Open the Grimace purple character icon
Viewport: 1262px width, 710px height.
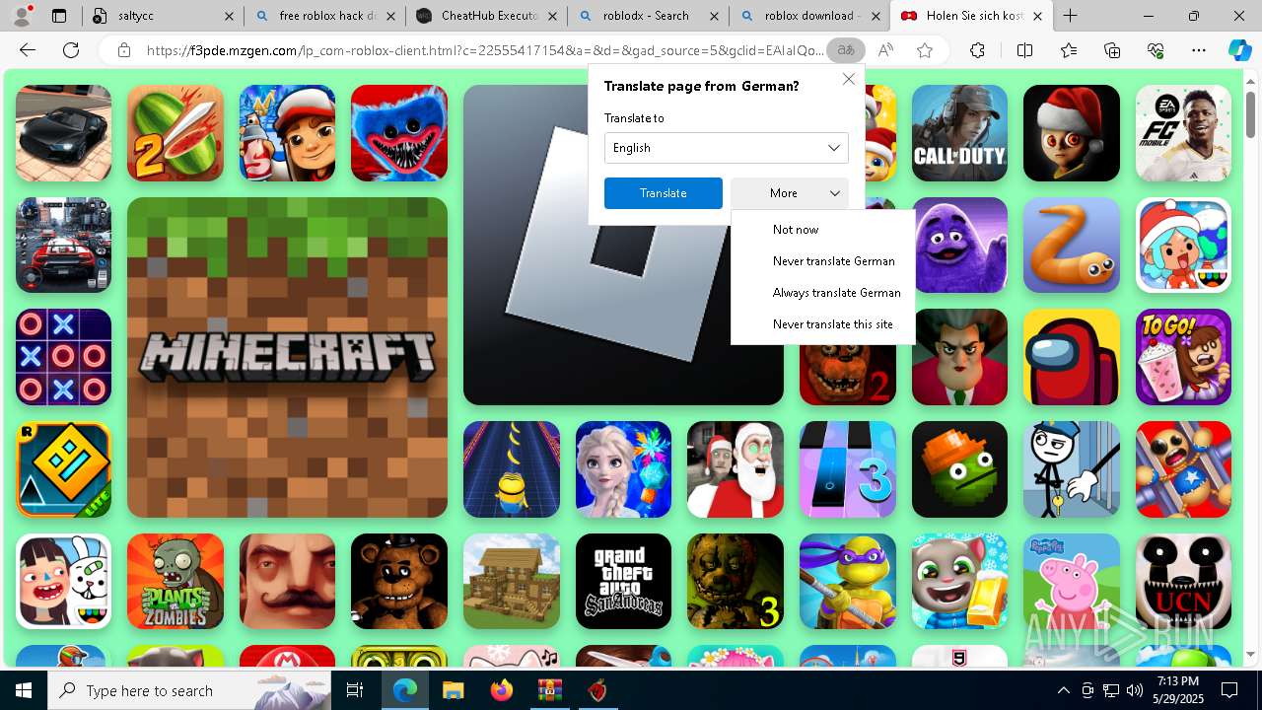961,245
